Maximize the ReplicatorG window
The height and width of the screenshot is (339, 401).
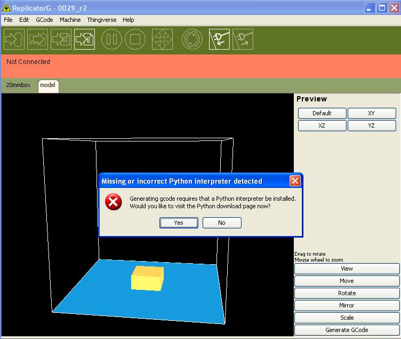click(382, 8)
